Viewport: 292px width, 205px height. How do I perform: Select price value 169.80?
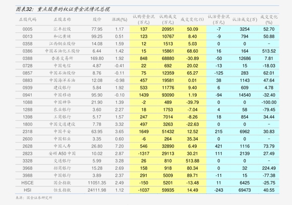point(97,58)
